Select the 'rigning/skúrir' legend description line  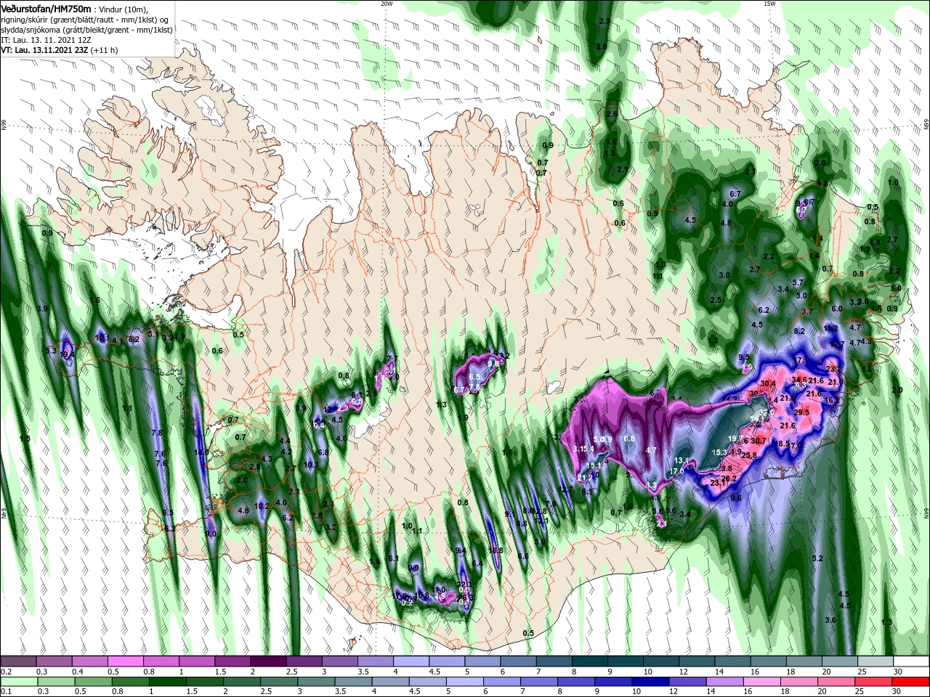[x=84, y=20]
